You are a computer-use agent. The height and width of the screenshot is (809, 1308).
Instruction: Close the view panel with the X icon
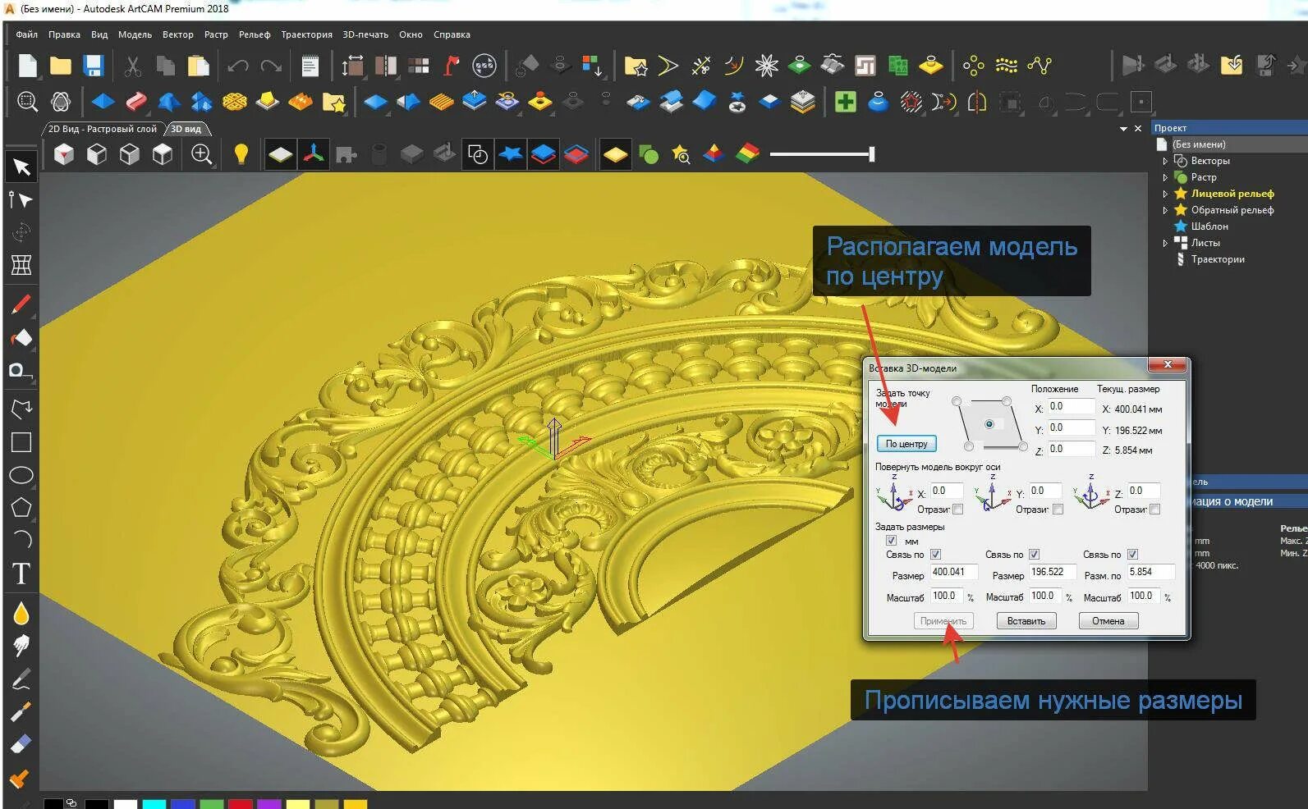[1138, 129]
